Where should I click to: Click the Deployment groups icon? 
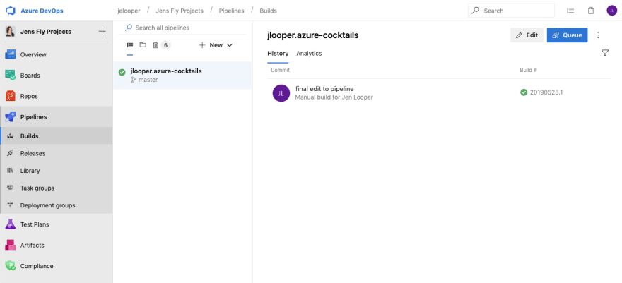11,205
